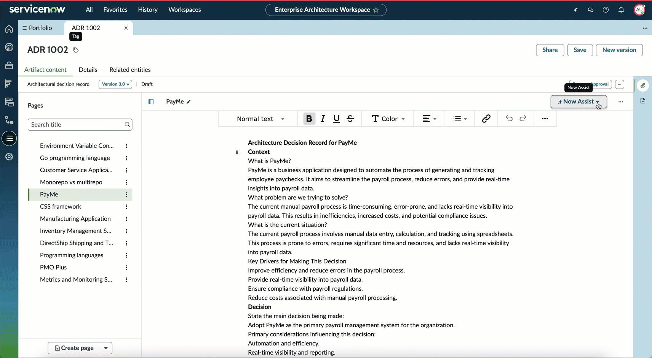Open the settings gear in left sidebar
Image resolution: width=652 pixels, height=358 pixels.
(9, 157)
